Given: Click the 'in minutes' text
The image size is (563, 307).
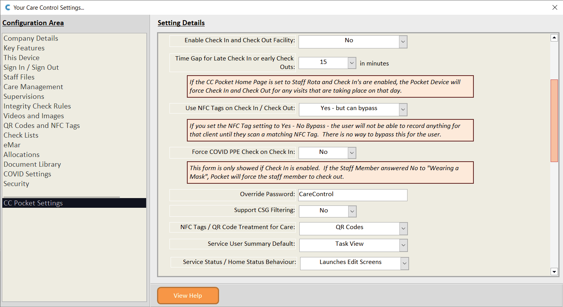Looking at the screenshot, I should click(x=374, y=63).
